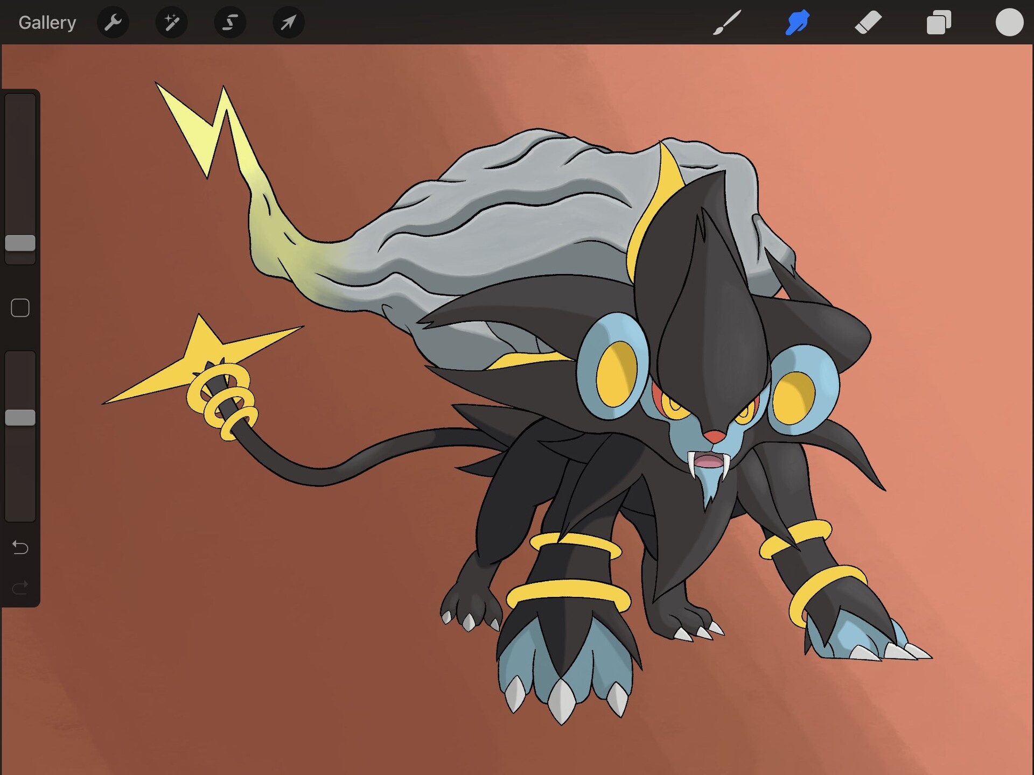The image size is (1034, 775).
Task: Tap the square Modify button on the sidebar
Action: (x=20, y=307)
